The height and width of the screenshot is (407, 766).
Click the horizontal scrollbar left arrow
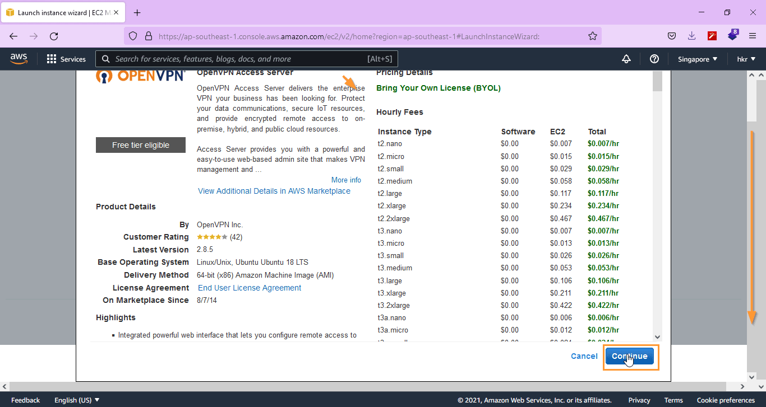click(4, 386)
